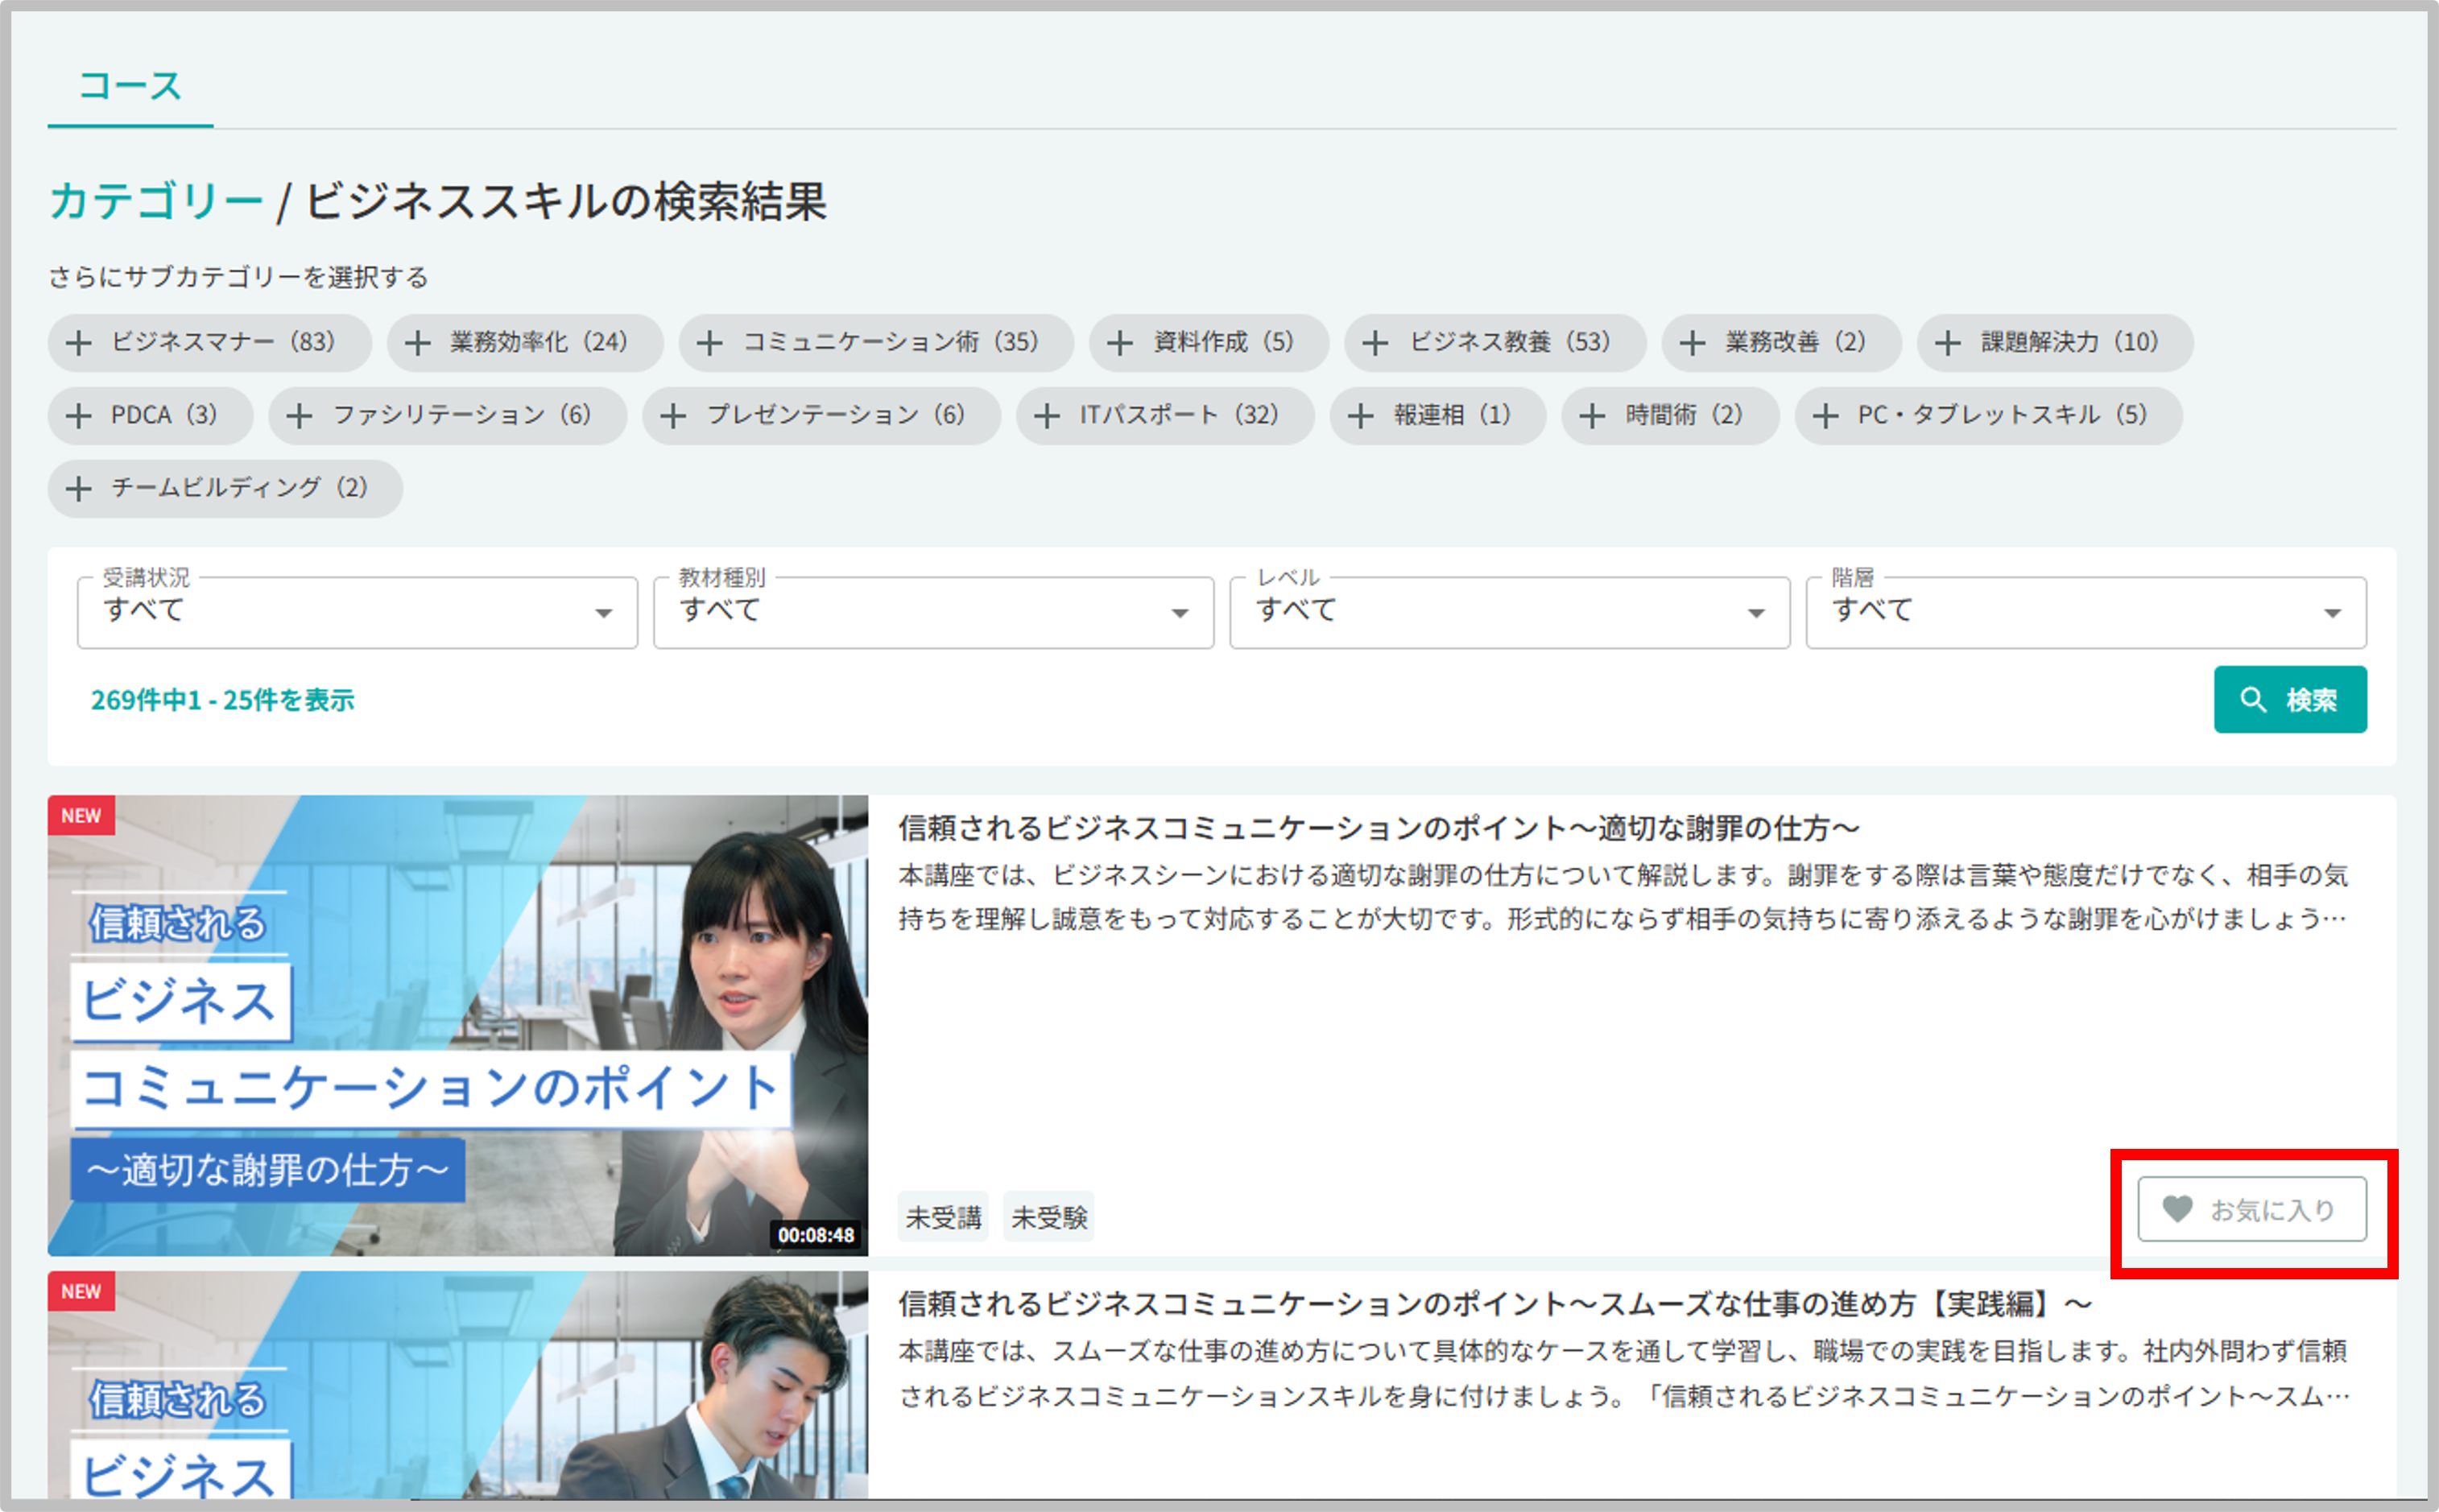Click the 00:08:48 duration label
Viewport: 2439px width, 1512px height.
[816, 1235]
